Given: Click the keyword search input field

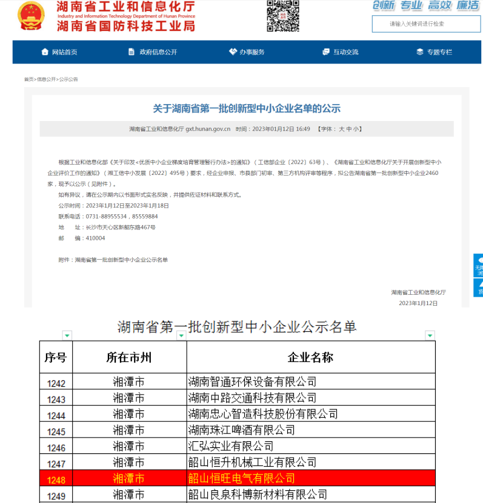Looking at the screenshot, I should 425,24.
